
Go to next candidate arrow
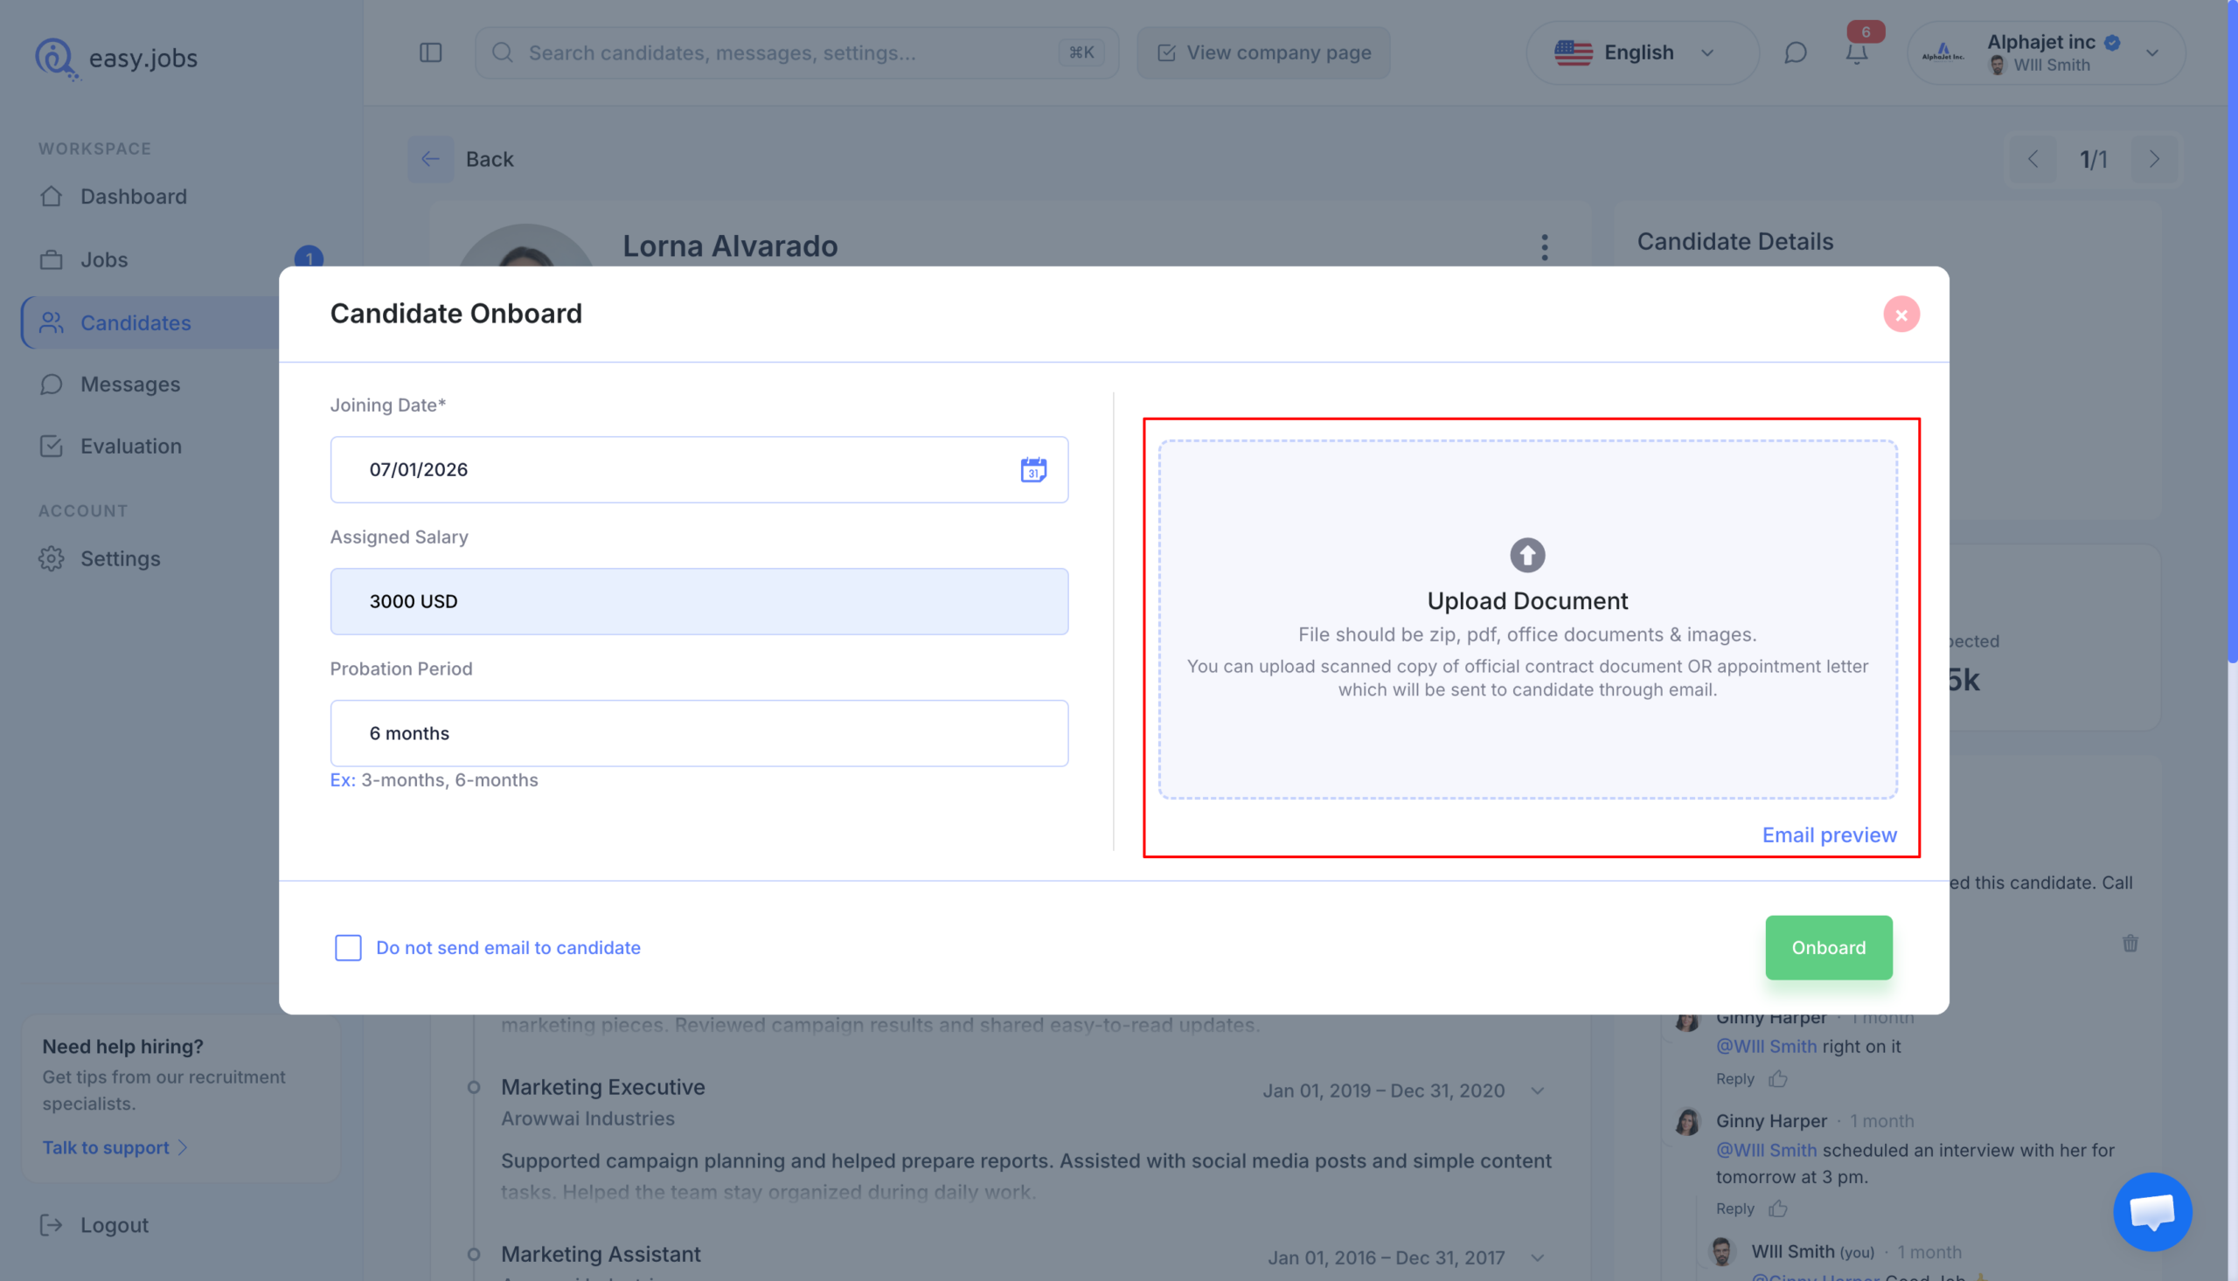click(2152, 159)
